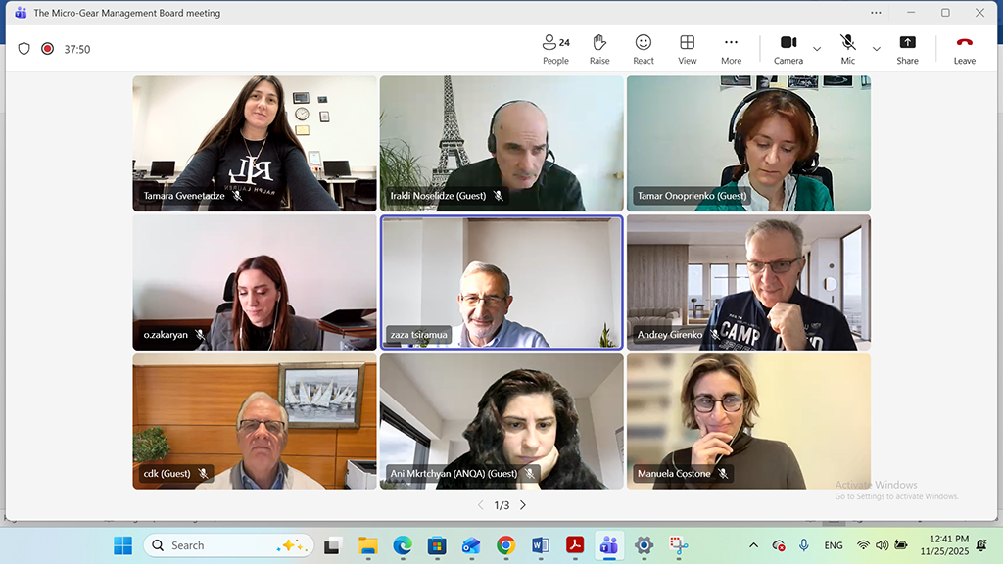This screenshot has height=564, width=1003.
Task: Go to previous page of participants
Action: click(480, 505)
